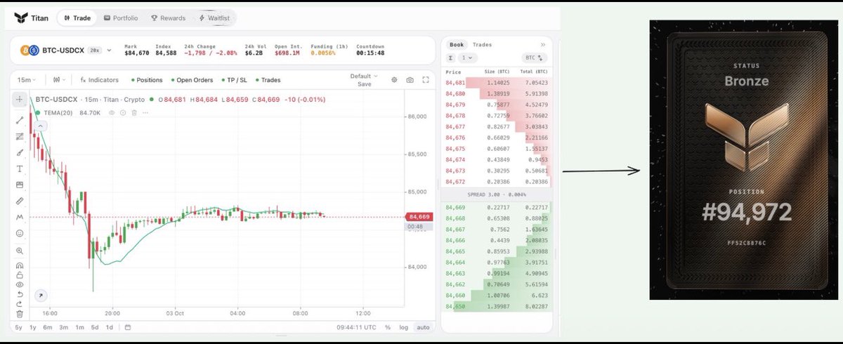The image size is (843, 344).
Task: Open the Portfolio tab
Action: [121, 18]
